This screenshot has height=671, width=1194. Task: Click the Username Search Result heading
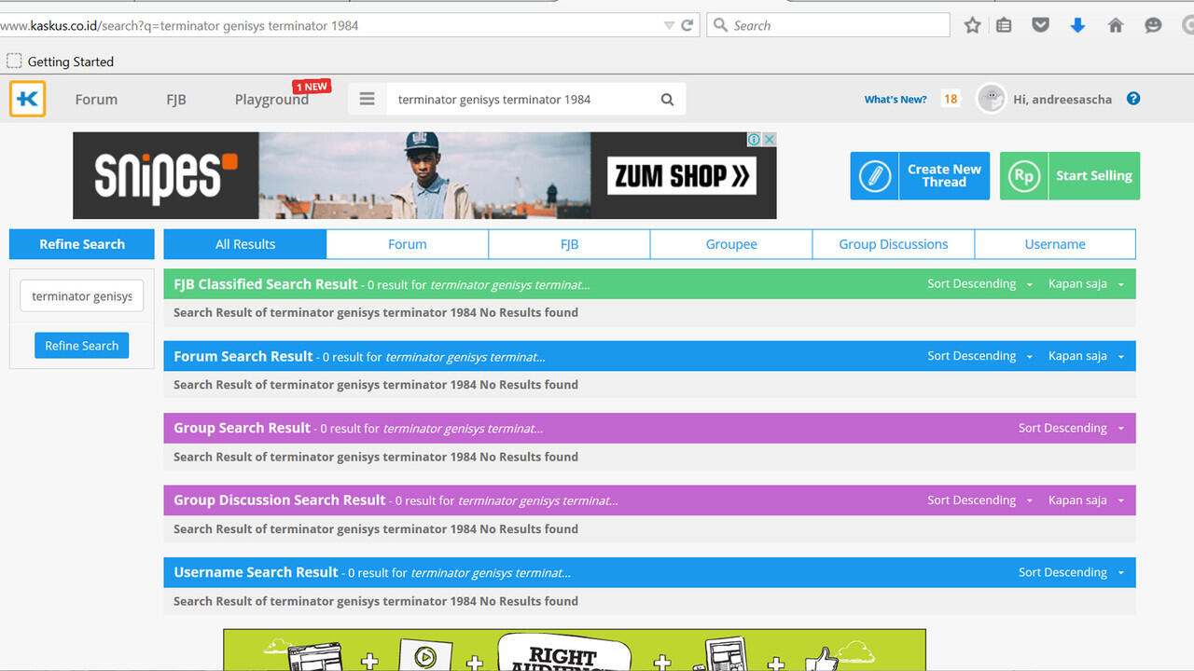coord(256,572)
